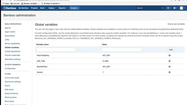This screenshot has height=105, width=187.
Task: Delete the HipChatApiKey variable
Action: click(169, 55)
